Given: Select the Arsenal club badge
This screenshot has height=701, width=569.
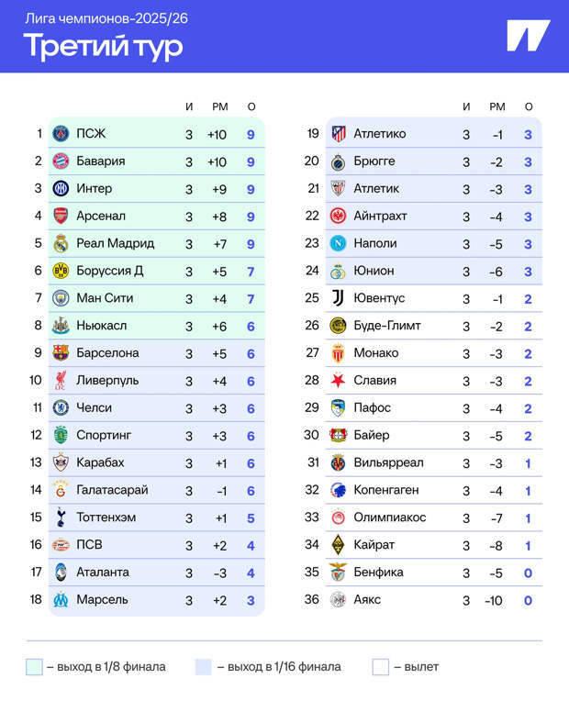Looking at the screenshot, I should point(61,217).
